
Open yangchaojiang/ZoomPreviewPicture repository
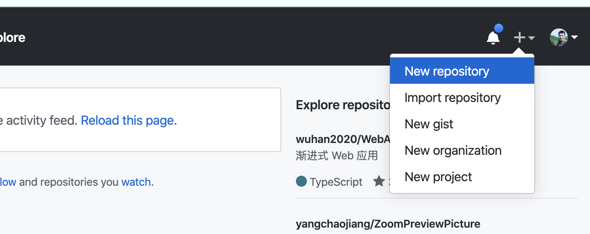pyautogui.click(x=388, y=224)
